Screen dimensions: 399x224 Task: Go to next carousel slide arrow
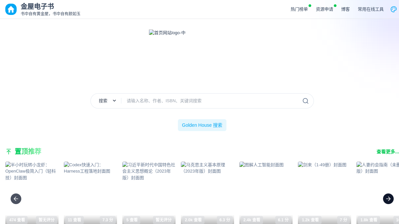click(388, 199)
